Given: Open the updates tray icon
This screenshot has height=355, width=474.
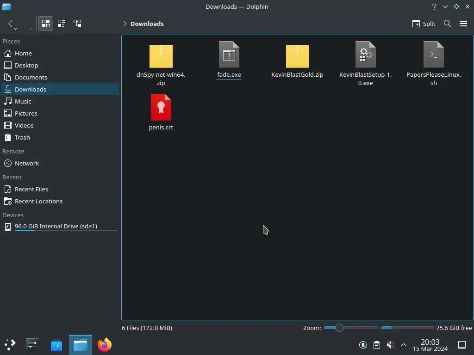Looking at the screenshot, I should [363, 345].
